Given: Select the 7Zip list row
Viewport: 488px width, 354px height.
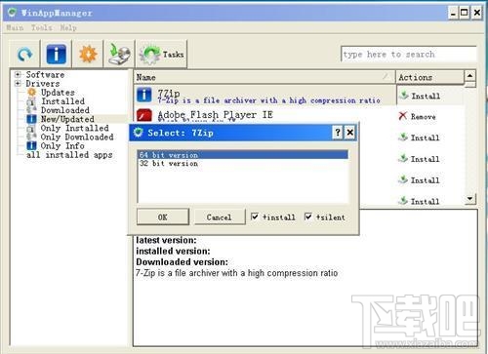Looking at the screenshot, I should (264, 96).
